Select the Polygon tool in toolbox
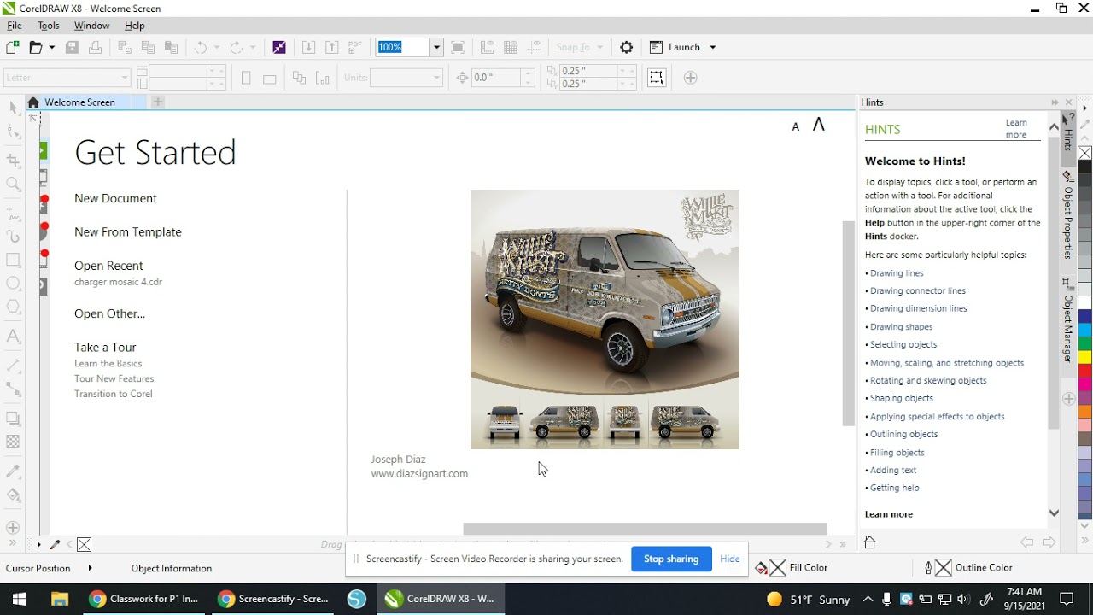The image size is (1093, 615). [13, 307]
